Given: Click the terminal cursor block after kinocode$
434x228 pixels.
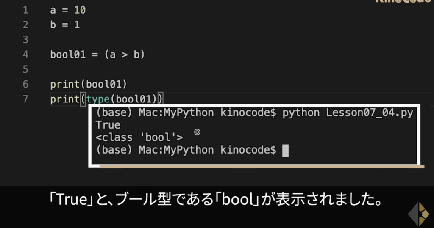Looking at the screenshot, I should tap(285, 151).
